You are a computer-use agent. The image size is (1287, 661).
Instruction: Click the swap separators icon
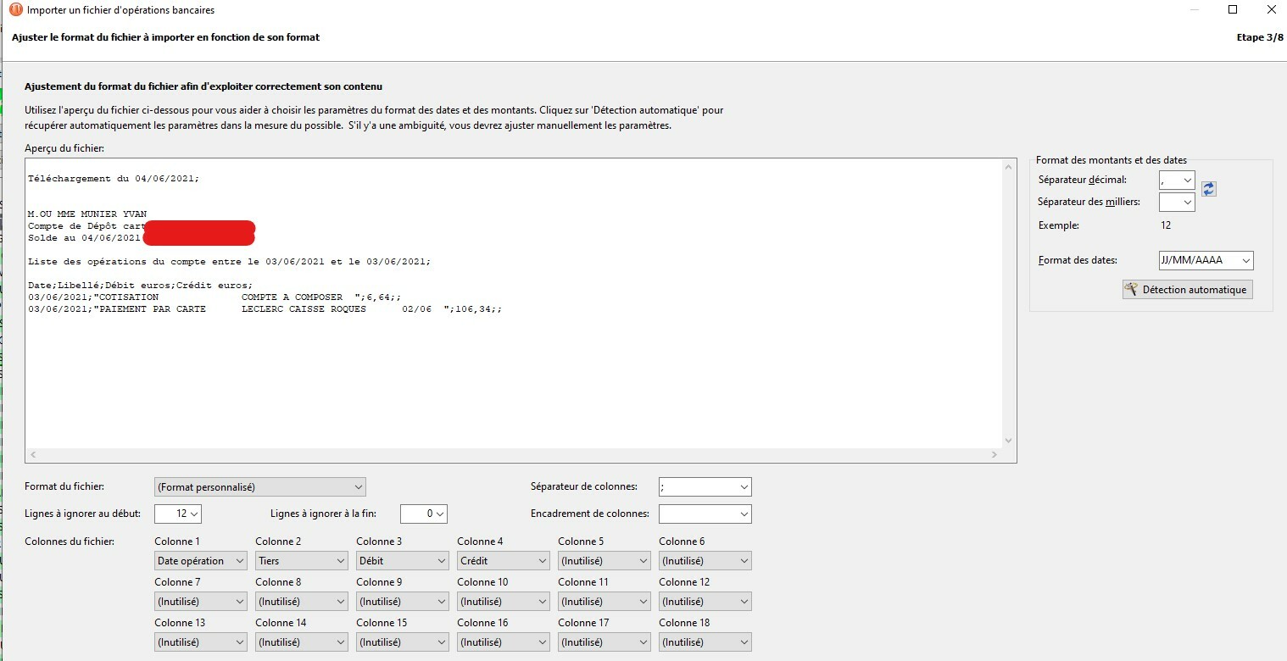(x=1209, y=189)
